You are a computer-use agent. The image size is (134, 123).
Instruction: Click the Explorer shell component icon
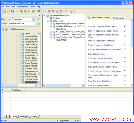tap(54, 26)
